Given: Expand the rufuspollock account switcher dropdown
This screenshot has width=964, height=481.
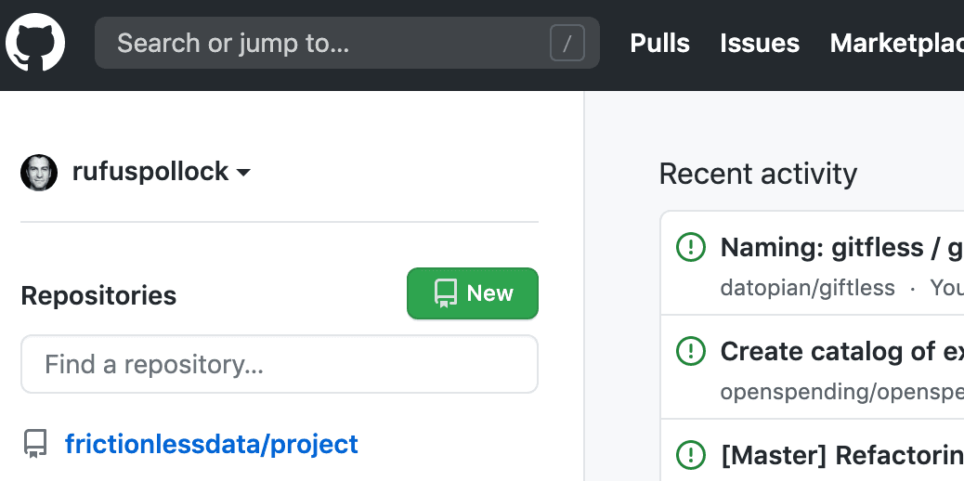Looking at the screenshot, I should [x=243, y=173].
